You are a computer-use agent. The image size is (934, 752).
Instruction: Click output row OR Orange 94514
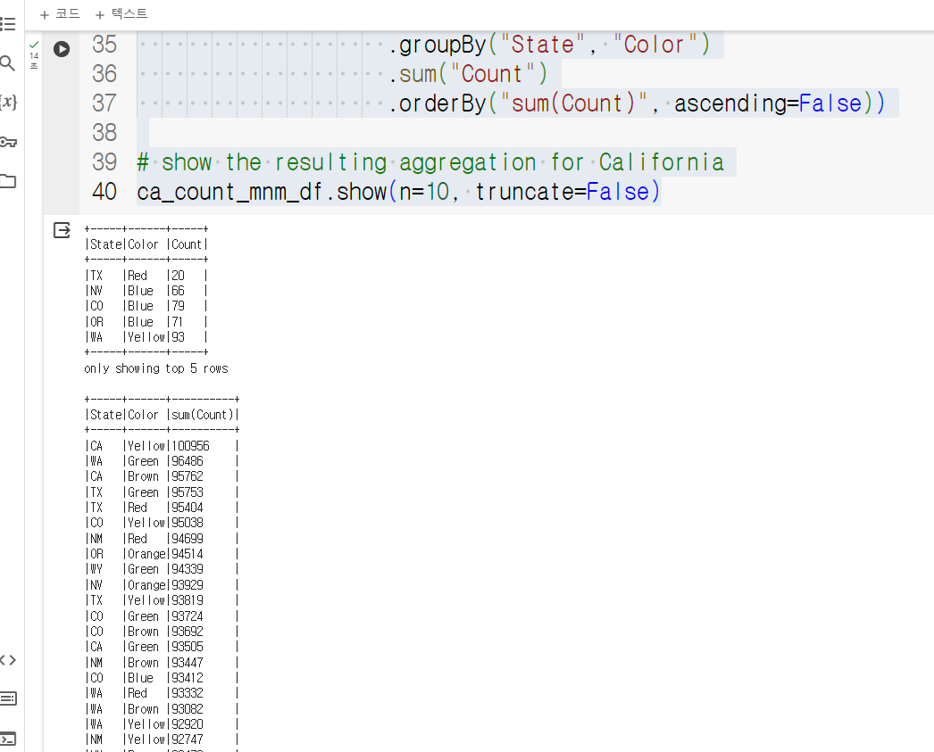click(162, 554)
